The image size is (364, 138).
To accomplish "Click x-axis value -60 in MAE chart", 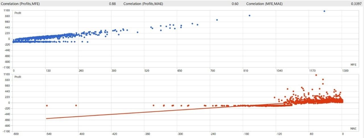I will 311,134.
